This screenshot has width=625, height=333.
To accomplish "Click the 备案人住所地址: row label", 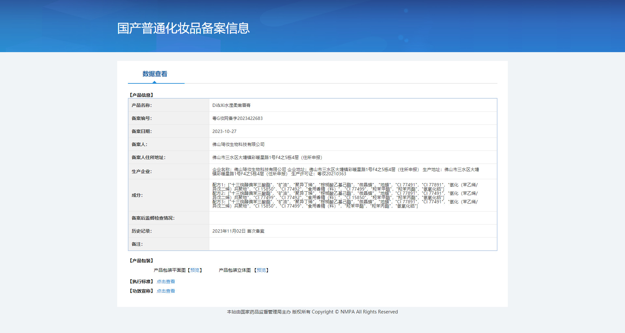I will point(148,157).
